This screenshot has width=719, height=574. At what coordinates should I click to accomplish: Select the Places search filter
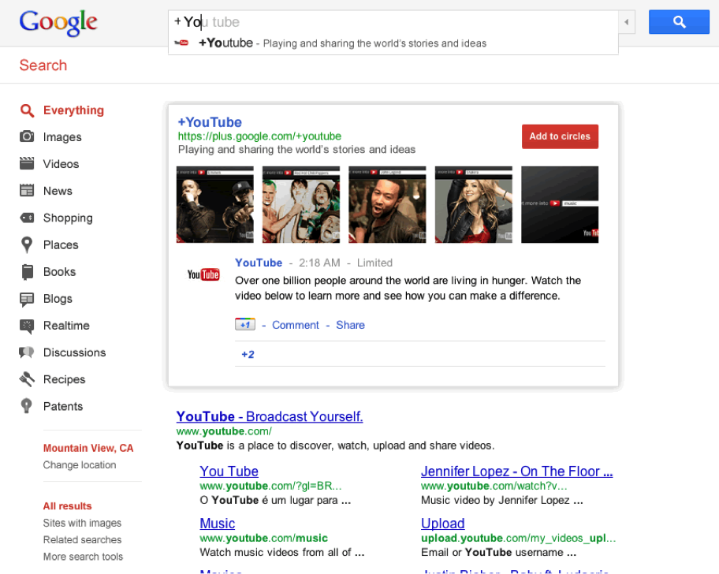tap(61, 245)
